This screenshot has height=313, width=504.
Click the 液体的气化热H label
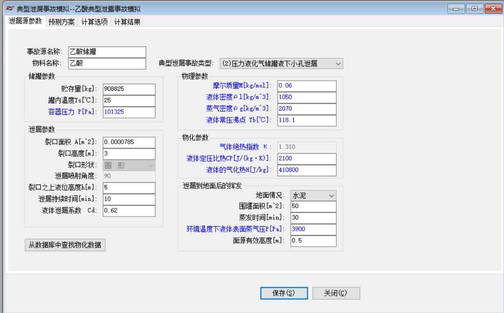coord(238,170)
